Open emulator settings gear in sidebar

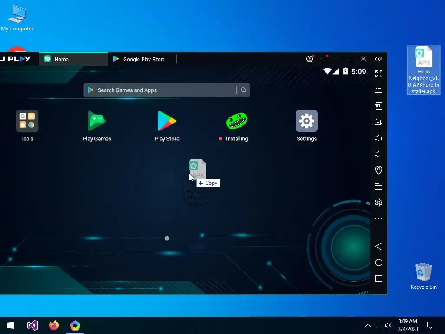(x=379, y=203)
